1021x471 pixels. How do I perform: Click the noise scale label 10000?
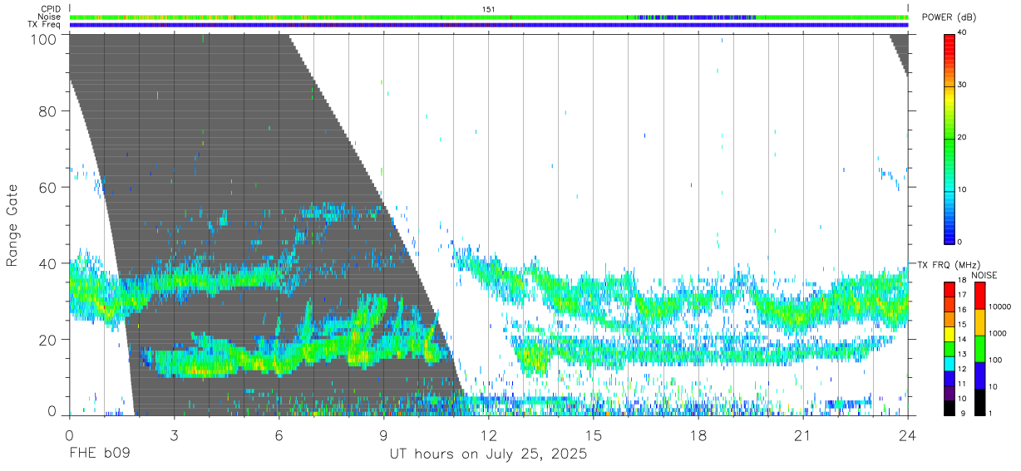click(1000, 307)
